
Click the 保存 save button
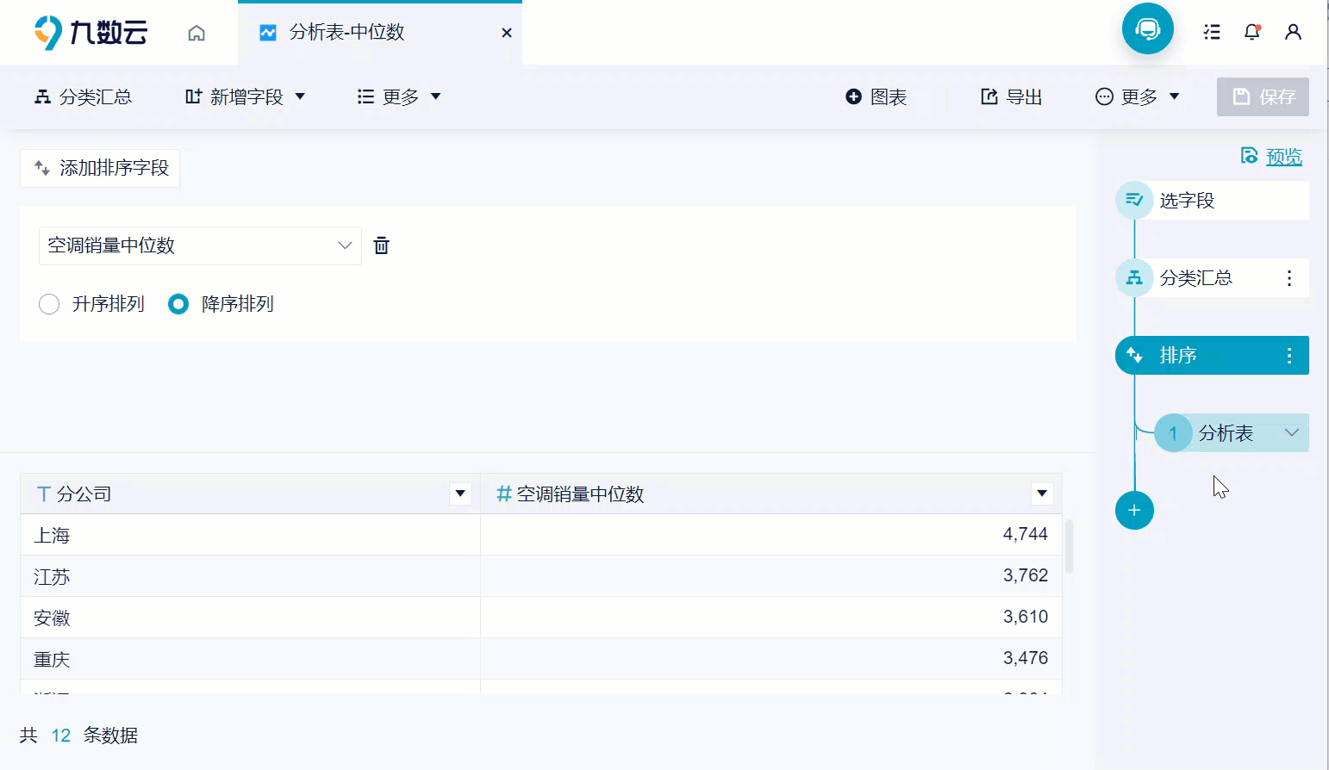click(x=1263, y=96)
